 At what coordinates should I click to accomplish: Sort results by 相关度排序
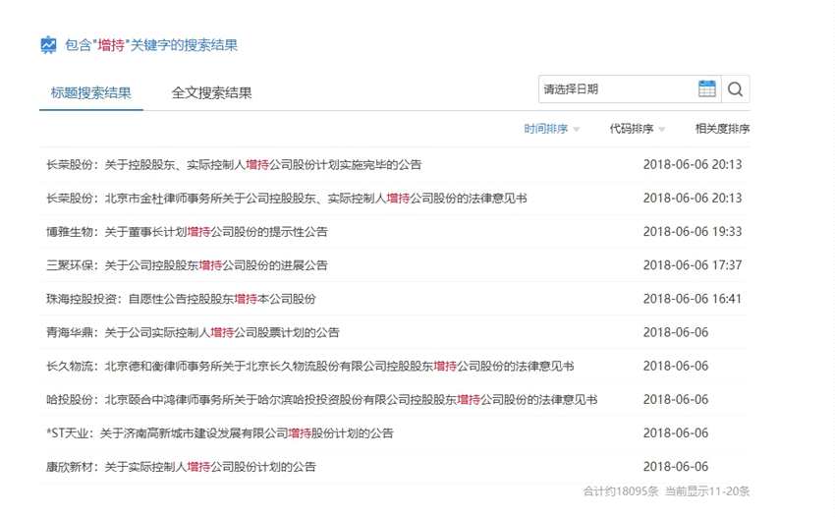click(x=723, y=129)
